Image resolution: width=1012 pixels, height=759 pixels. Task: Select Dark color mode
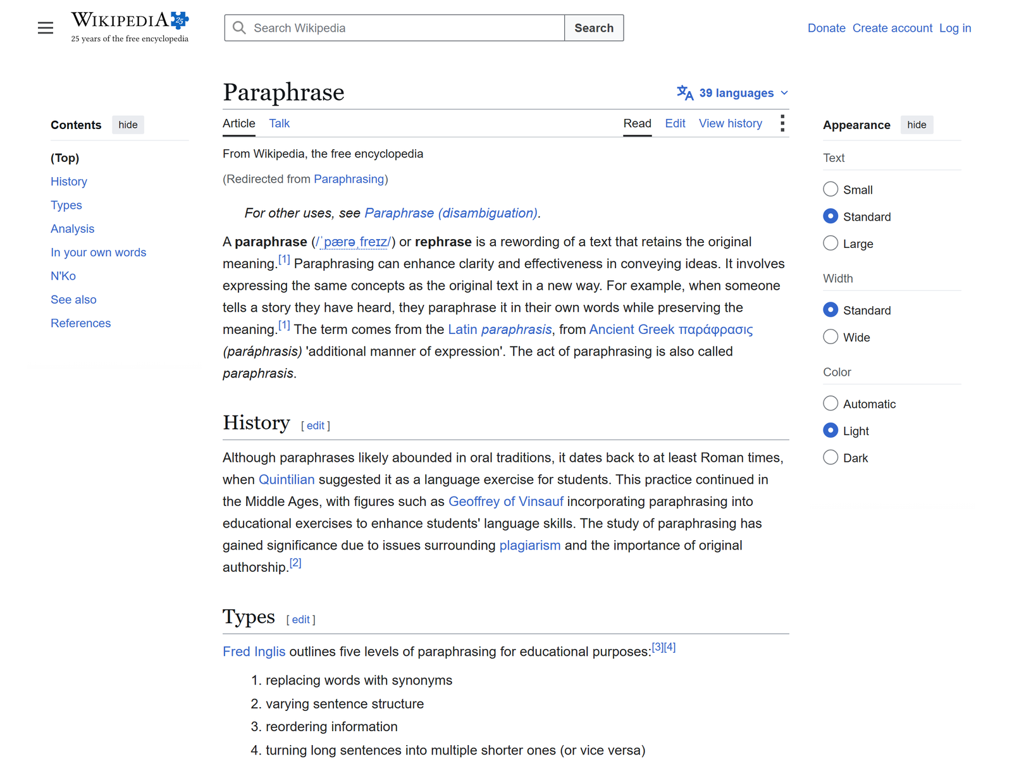pyautogui.click(x=830, y=457)
